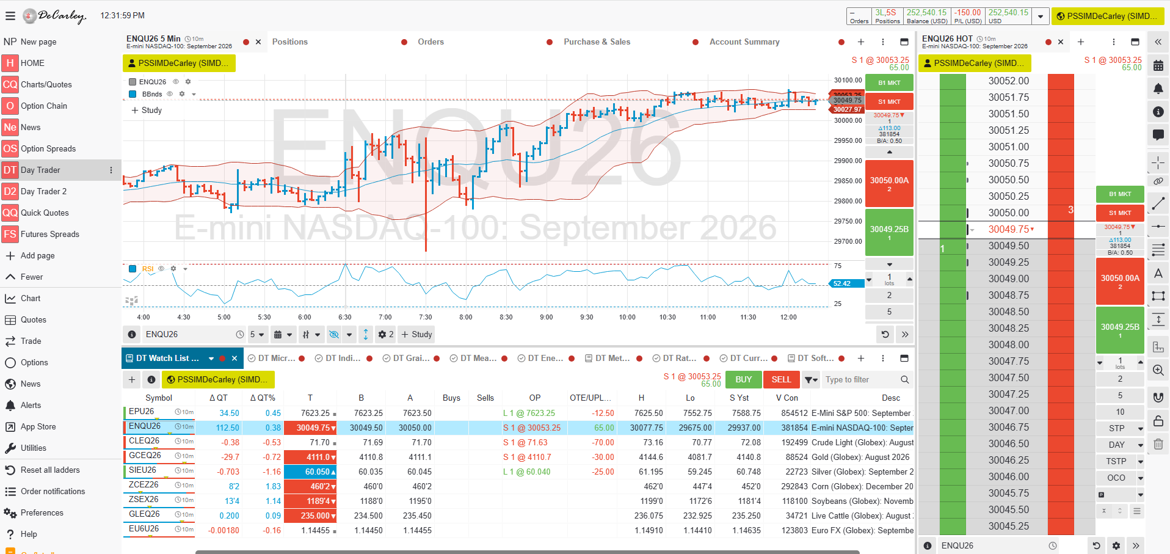
Task: Delete drawings with the trash icon
Action: click(x=1158, y=444)
